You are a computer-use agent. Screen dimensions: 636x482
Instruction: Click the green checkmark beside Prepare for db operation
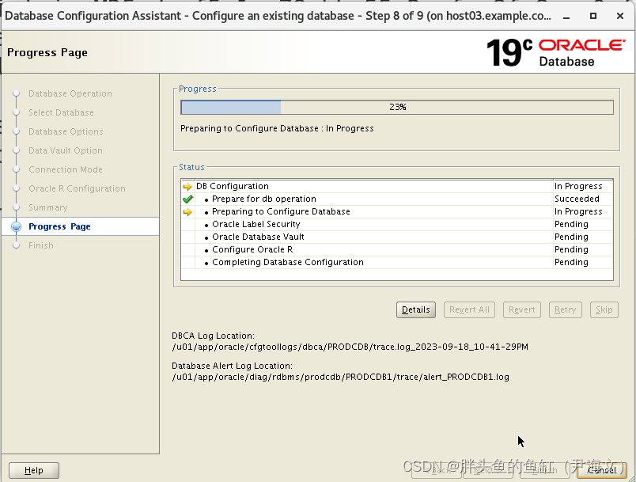click(x=187, y=199)
